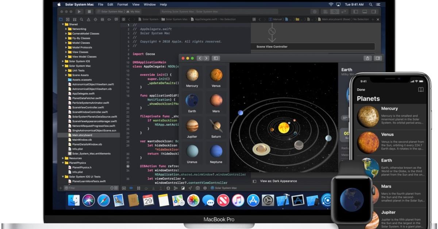438x229 pixels.
Task: Pause program execution in debug bar
Action: point(138,188)
